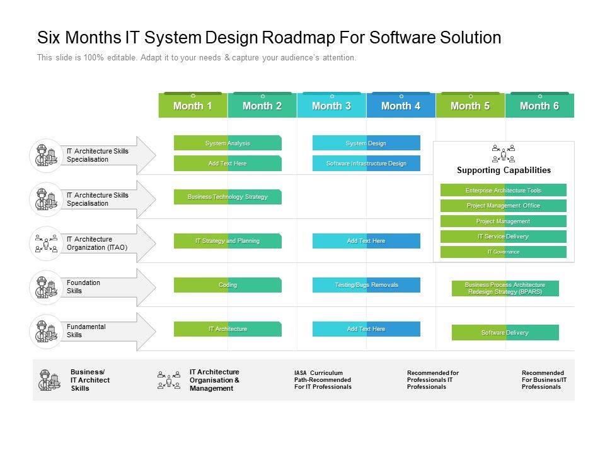The width and height of the screenshot is (605, 453).
Task: Click the Testing/Bugs Removals bar
Action: click(366, 285)
